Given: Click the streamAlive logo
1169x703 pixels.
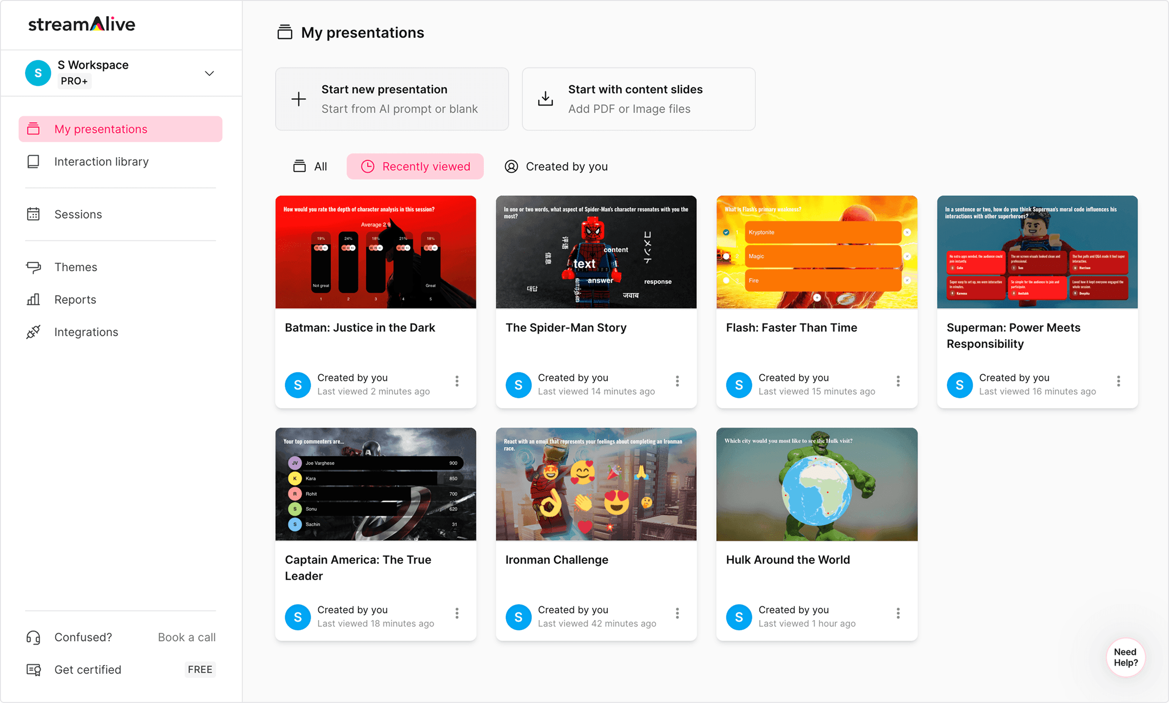Looking at the screenshot, I should click(x=82, y=24).
